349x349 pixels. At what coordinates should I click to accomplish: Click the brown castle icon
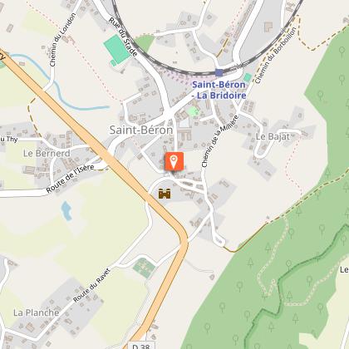tap(165, 194)
